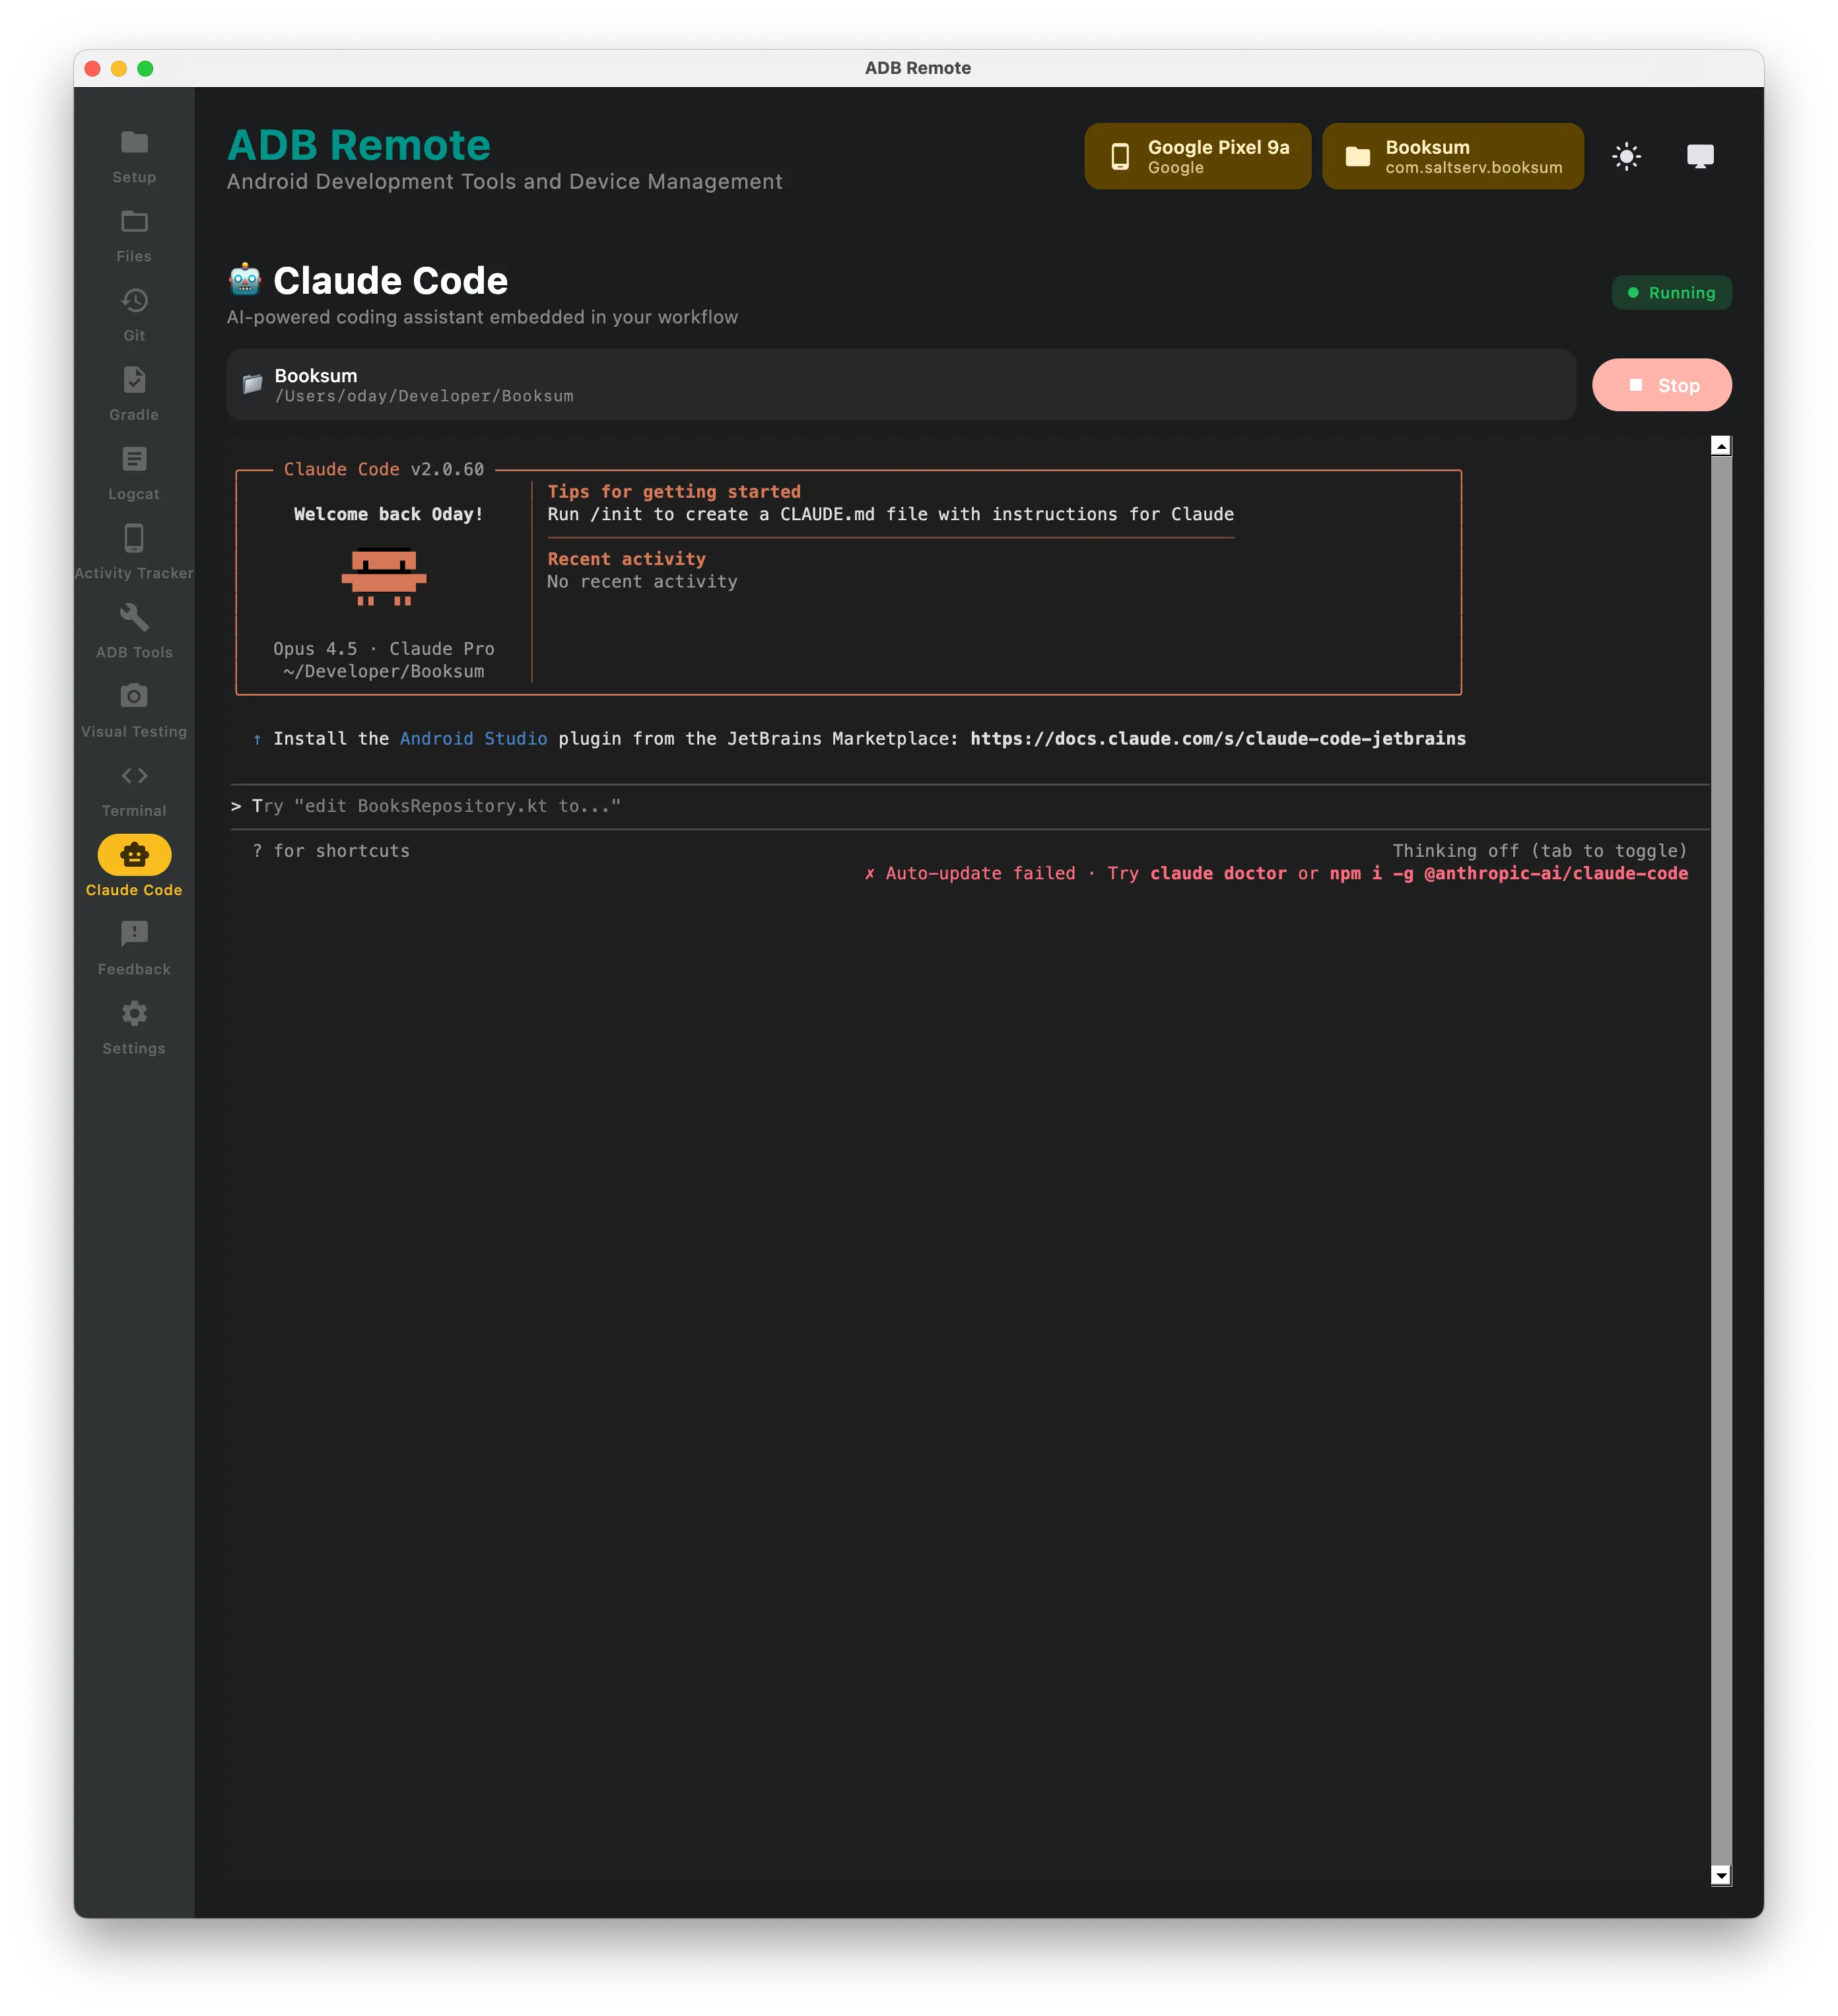Open the Files browser
Viewport: 1838px width, 2016px height.
coord(133,235)
